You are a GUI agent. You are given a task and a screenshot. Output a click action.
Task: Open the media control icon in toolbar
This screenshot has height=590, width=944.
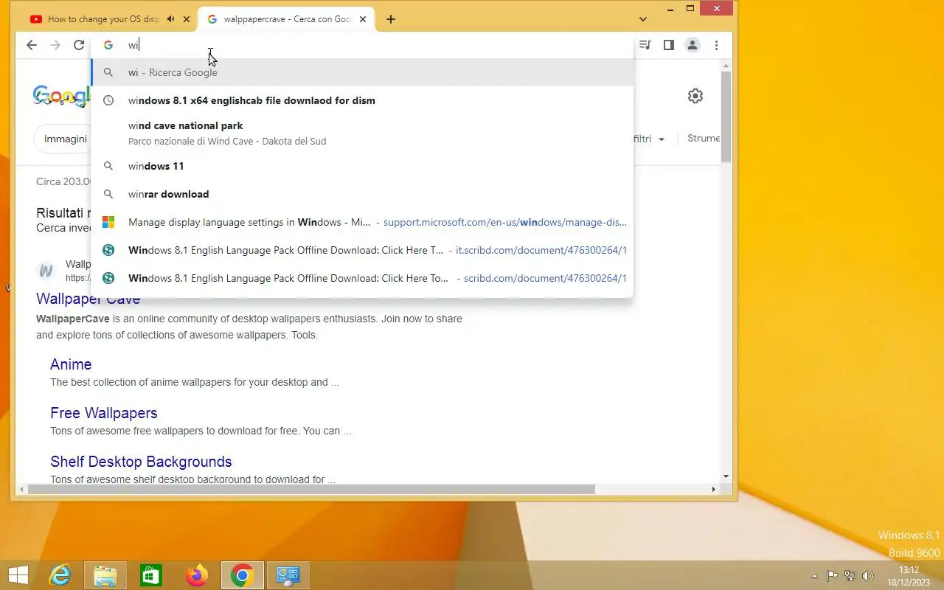click(645, 45)
